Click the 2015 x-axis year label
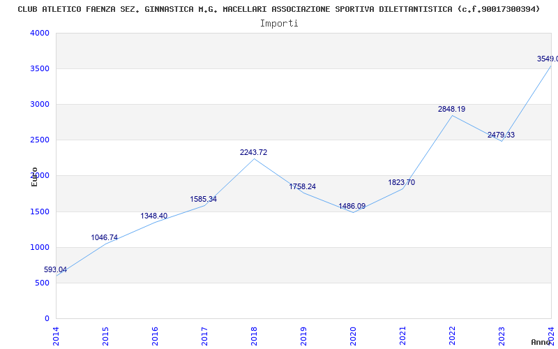 [105, 336]
